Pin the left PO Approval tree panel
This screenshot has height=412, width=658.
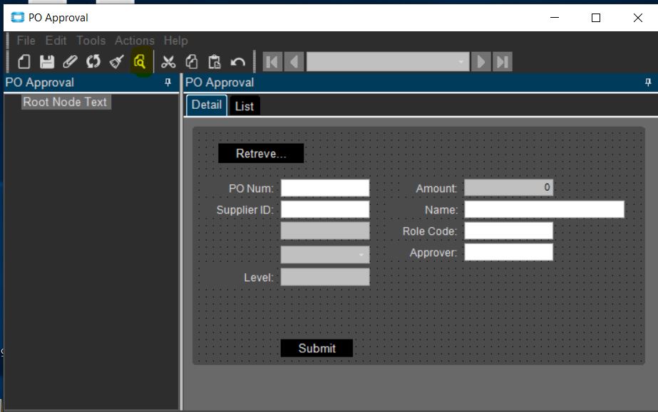coord(168,83)
